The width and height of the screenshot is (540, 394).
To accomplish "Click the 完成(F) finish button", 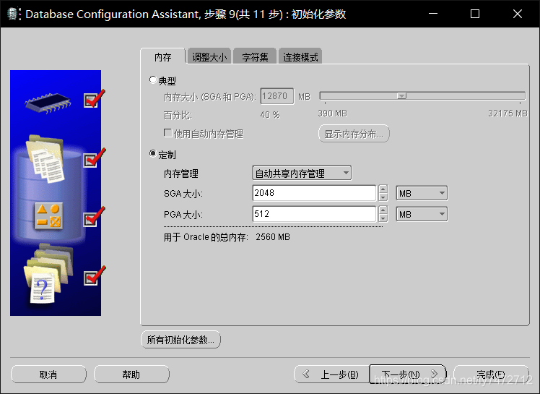I will coord(491,374).
